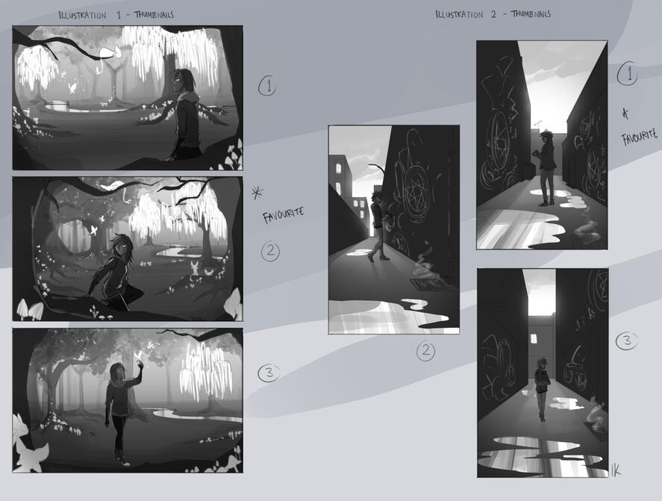Click circled number 1 beside first forest thumbnail
This screenshot has width=662, height=501.
tap(267, 87)
